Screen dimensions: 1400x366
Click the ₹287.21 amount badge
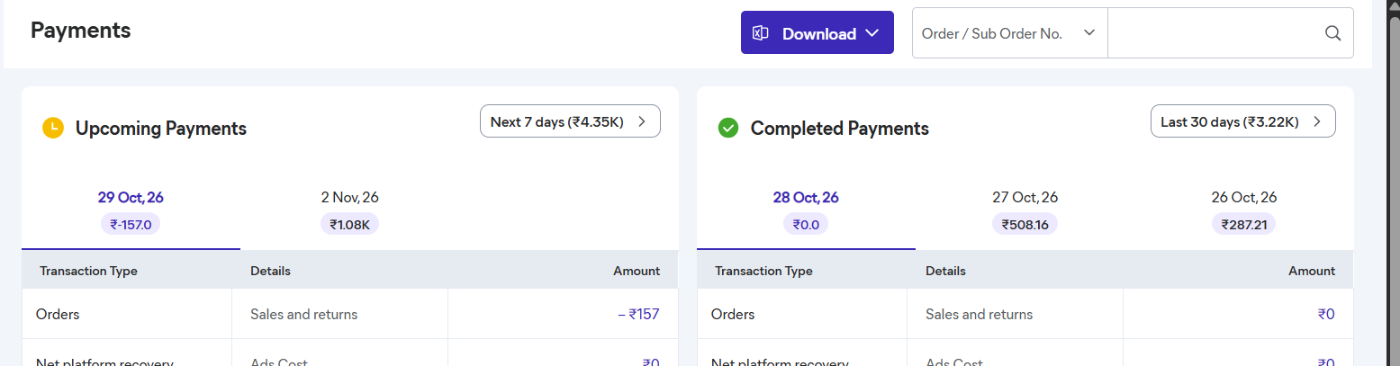[x=1243, y=224]
